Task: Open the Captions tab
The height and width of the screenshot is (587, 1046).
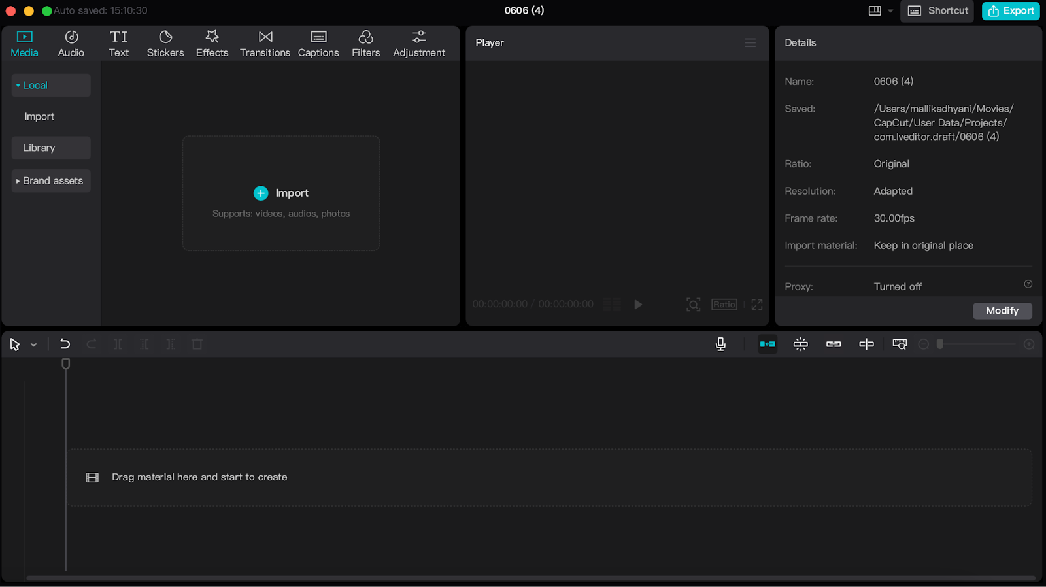Action: (x=318, y=44)
